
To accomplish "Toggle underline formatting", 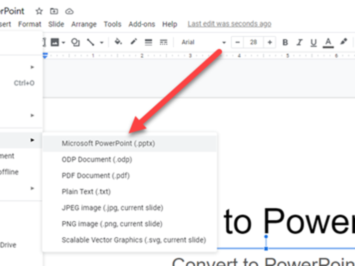I will pyautogui.click(x=314, y=42).
